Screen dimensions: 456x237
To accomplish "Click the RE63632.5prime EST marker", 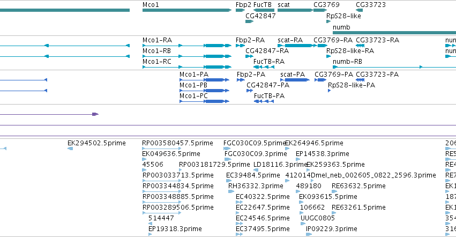I will (334, 191).
